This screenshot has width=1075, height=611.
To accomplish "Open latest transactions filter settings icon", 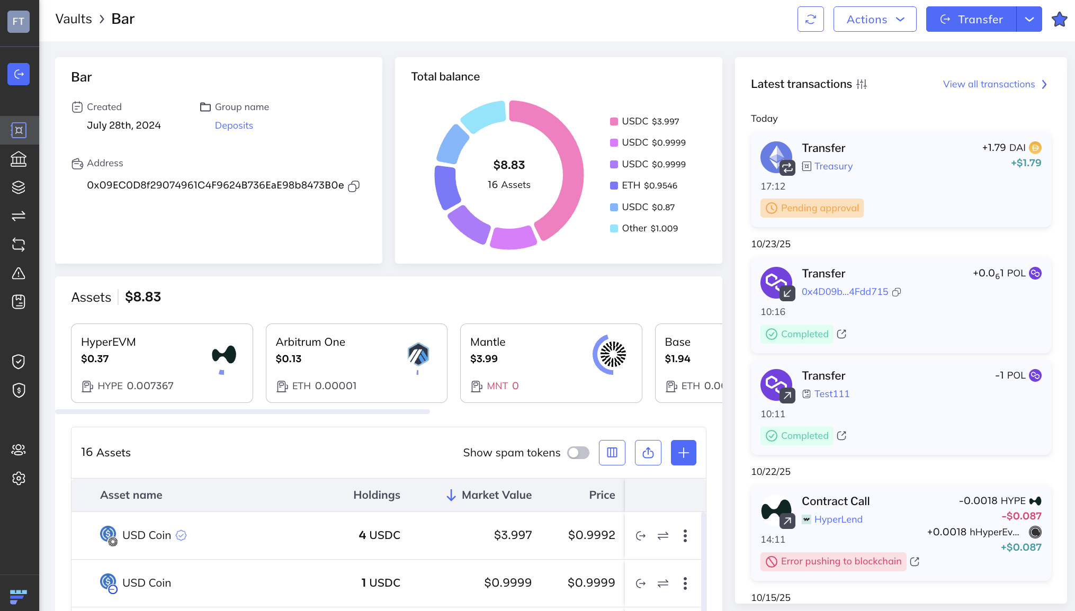I will (862, 84).
